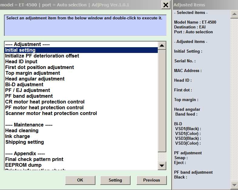Image resolution: width=238 pixels, height=190 pixels.
Task: Click the Model Name : ET-4500 text
Action: (195, 22)
